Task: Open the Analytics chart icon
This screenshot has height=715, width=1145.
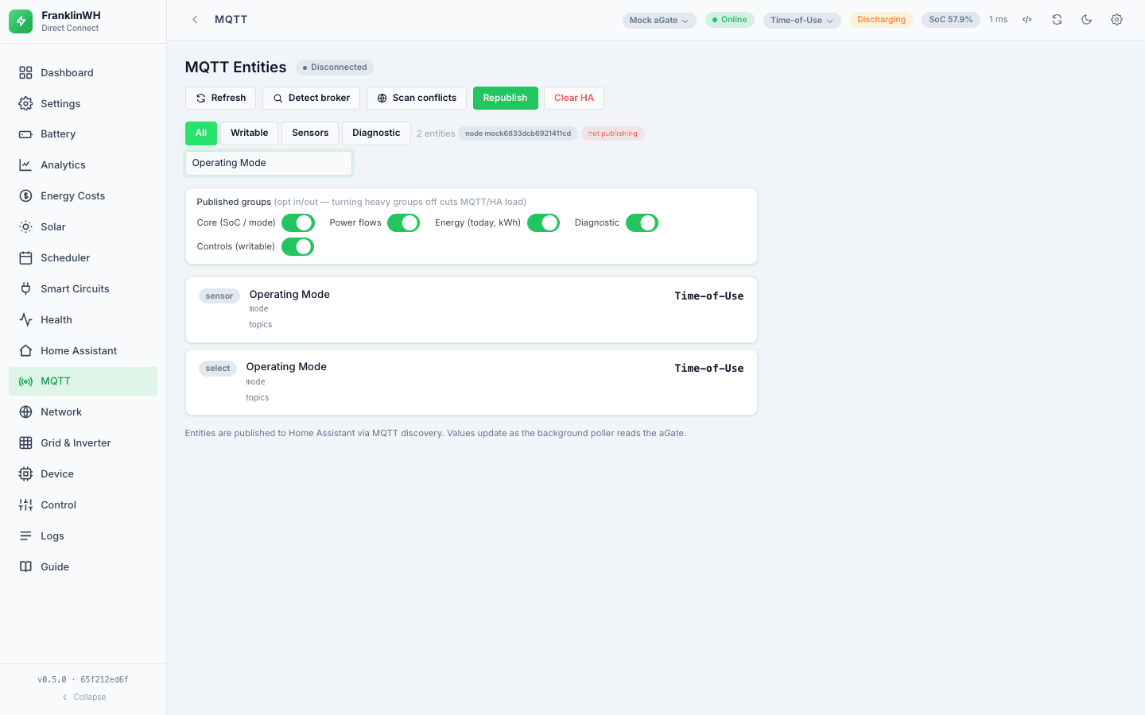Action: tap(25, 165)
